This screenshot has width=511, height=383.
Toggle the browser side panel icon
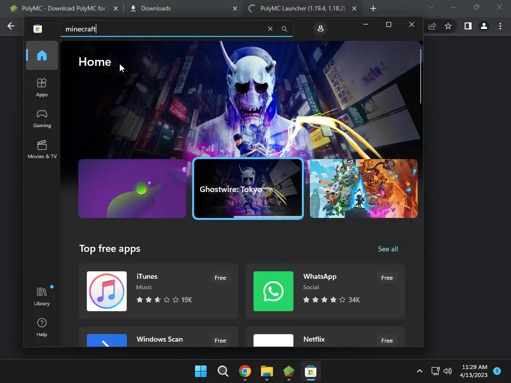click(468, 26)
